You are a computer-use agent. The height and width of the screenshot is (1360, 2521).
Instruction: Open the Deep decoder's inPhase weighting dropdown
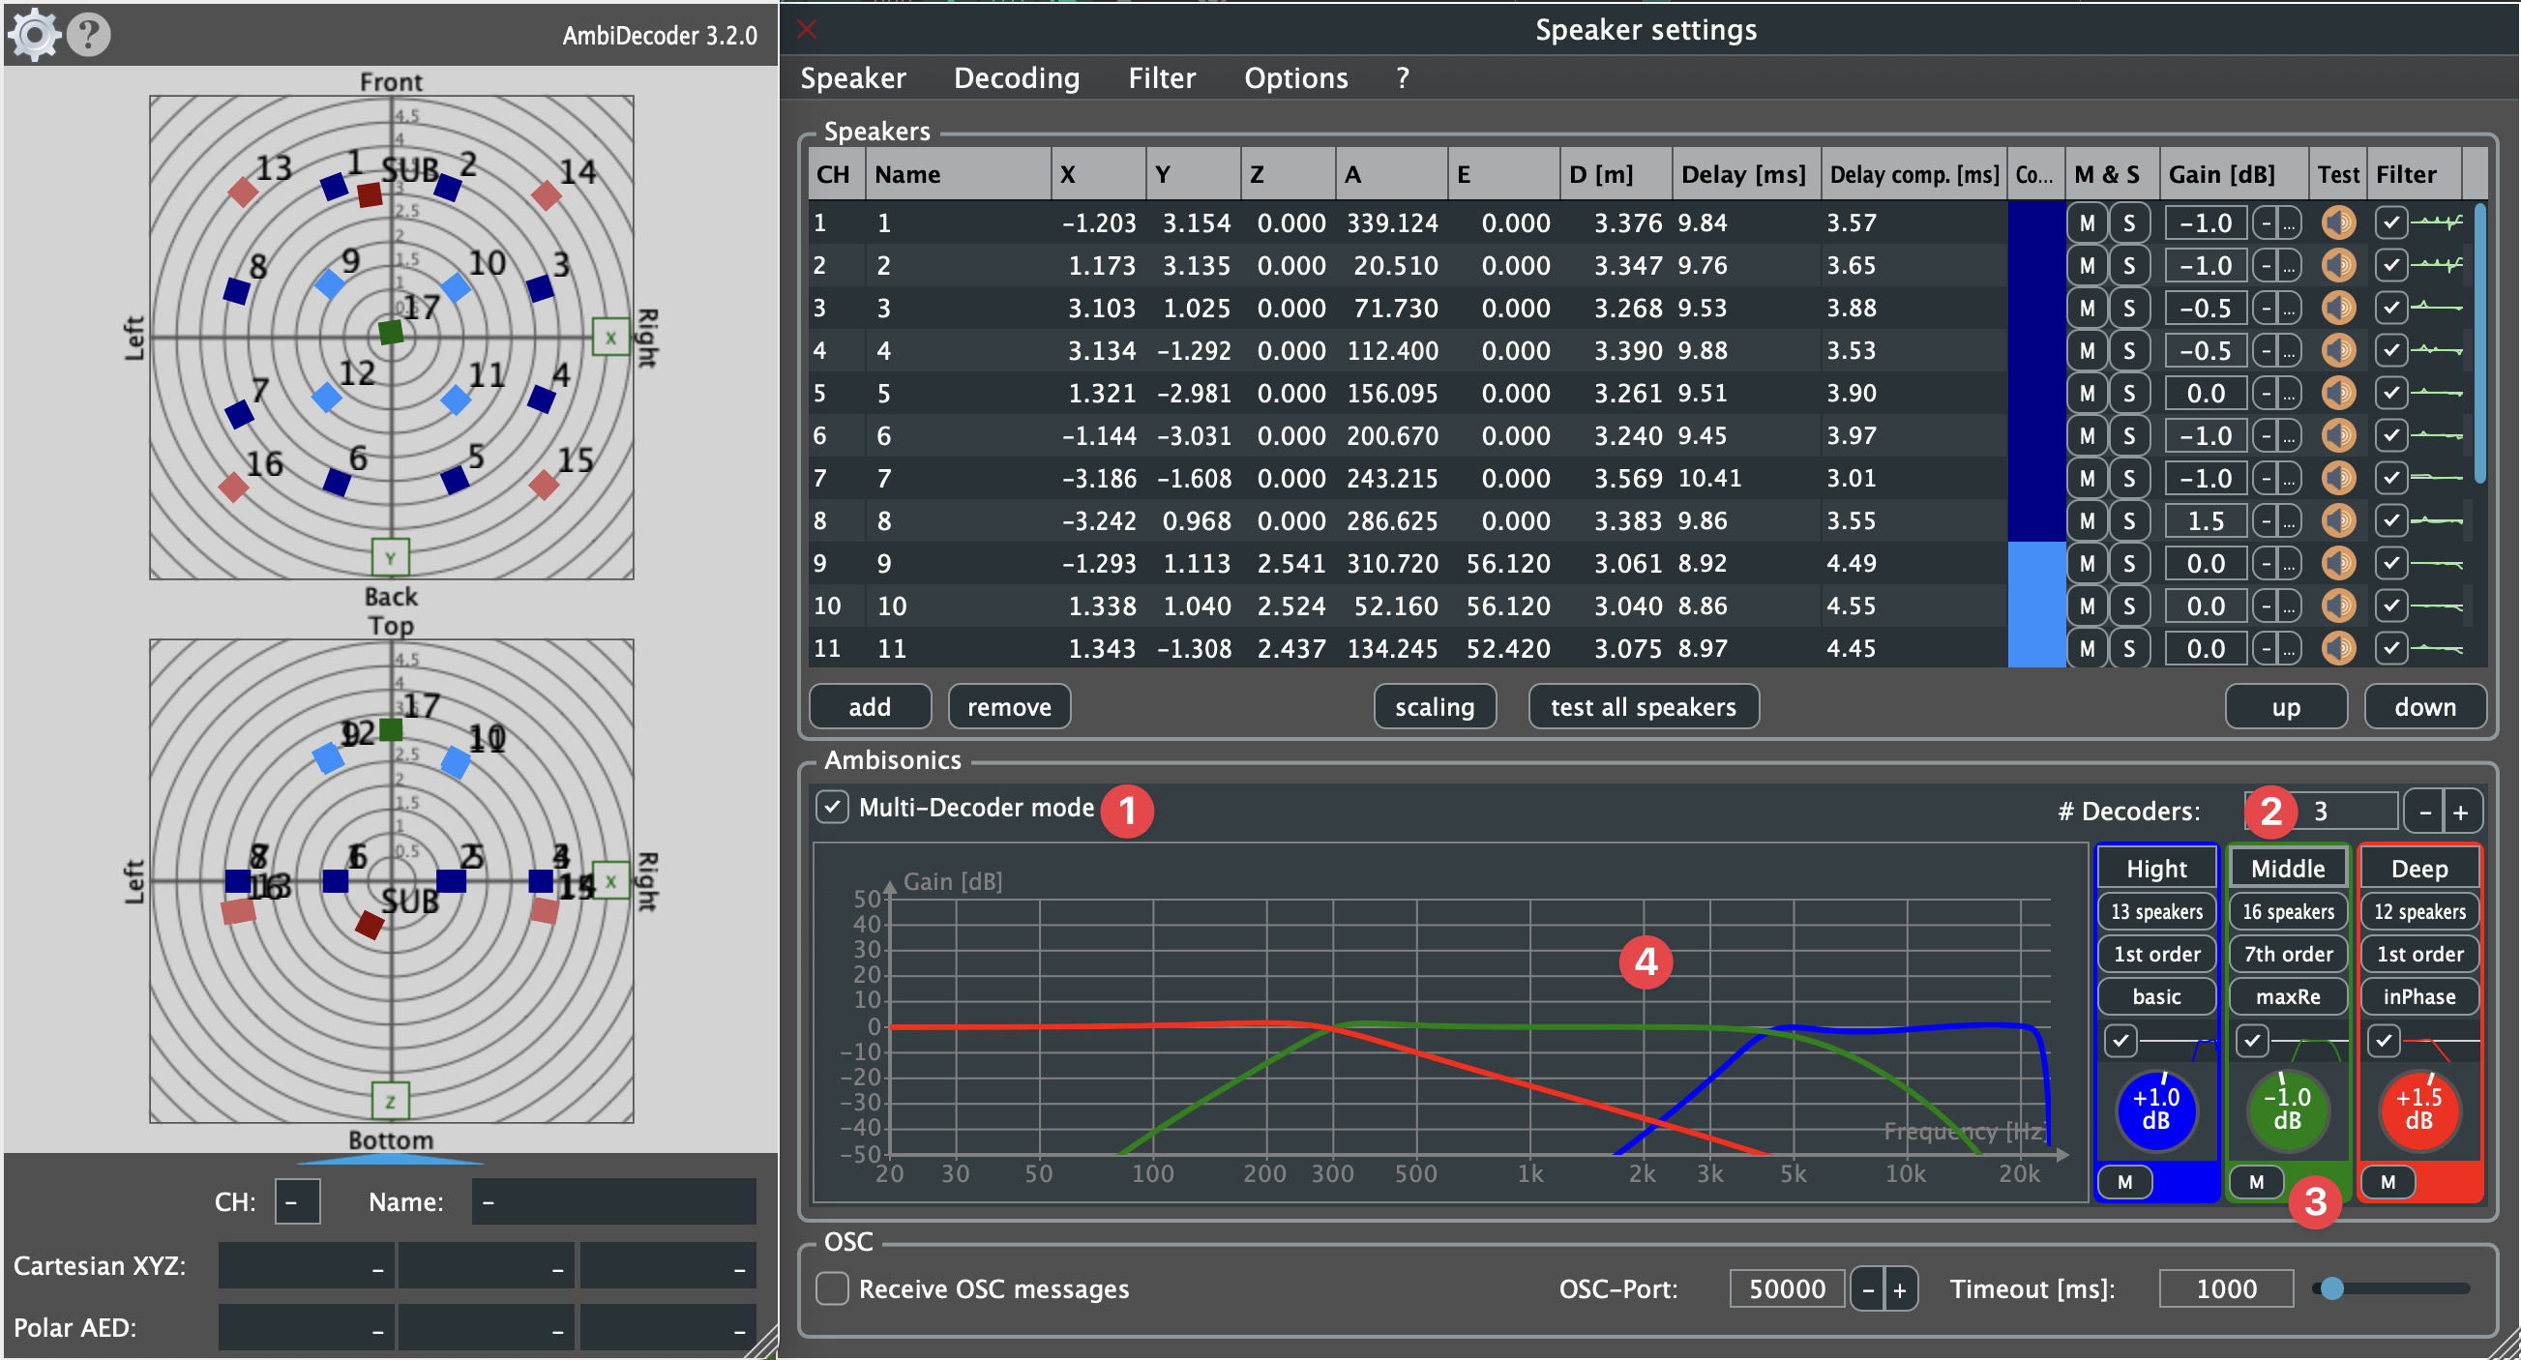pos(2418,996)
